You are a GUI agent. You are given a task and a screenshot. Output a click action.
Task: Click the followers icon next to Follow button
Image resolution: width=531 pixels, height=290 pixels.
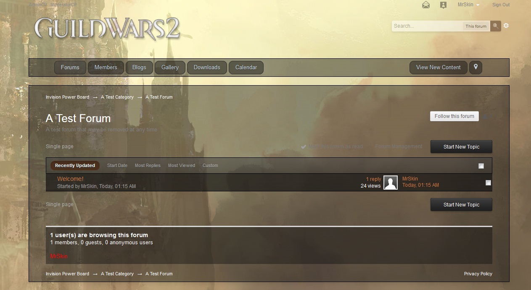487,117
